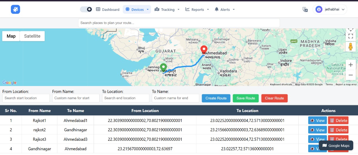Select the Map view type

tap(11, 36)
